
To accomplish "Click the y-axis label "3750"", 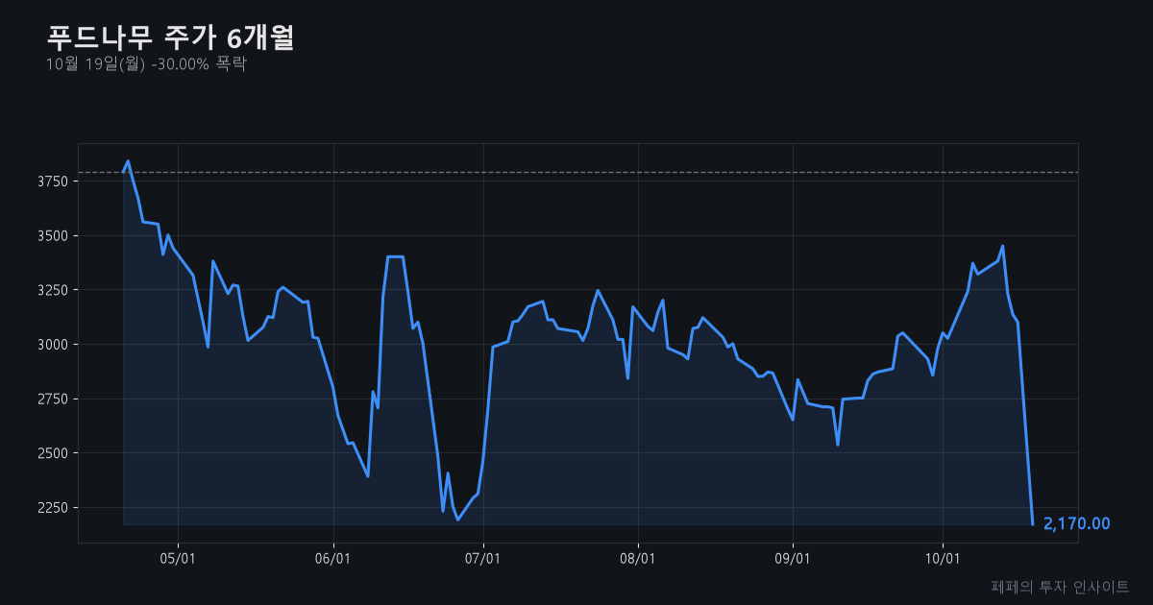I will 54,181.
